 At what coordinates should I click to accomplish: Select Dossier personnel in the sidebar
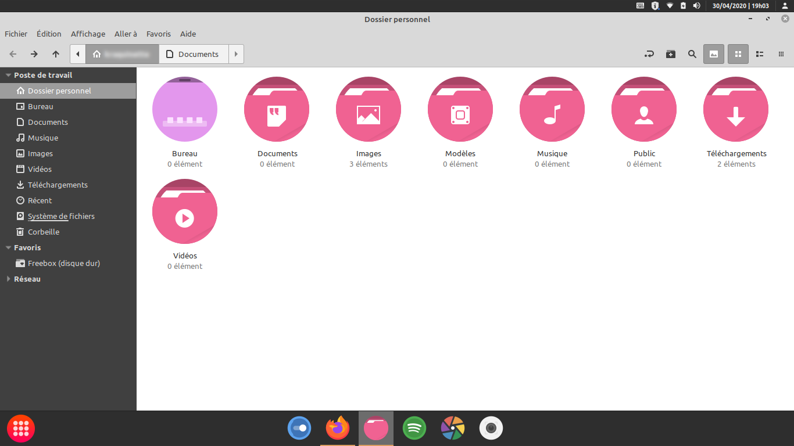click(68, 91)
